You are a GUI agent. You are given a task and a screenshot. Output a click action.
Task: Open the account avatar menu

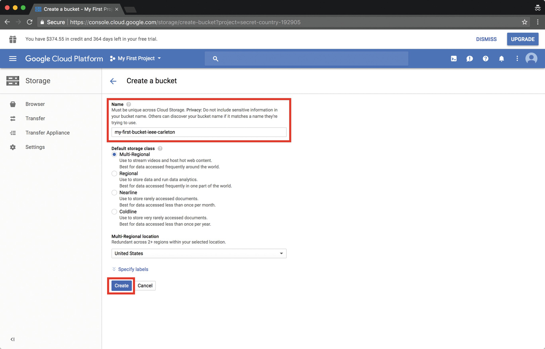531,58
